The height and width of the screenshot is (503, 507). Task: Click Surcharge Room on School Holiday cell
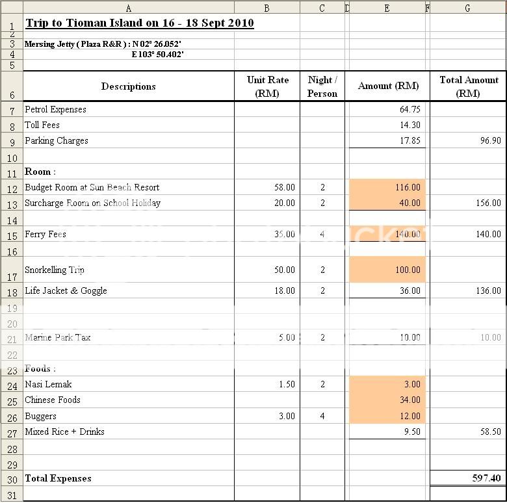129,203
